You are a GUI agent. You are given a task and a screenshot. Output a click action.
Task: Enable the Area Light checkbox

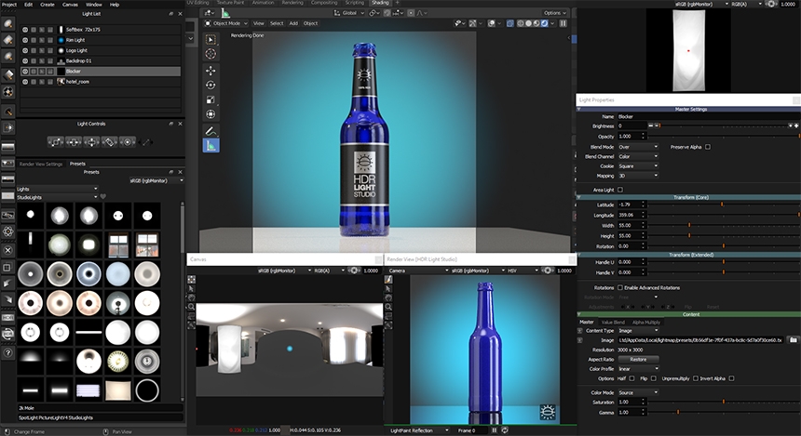coord(620,190)
